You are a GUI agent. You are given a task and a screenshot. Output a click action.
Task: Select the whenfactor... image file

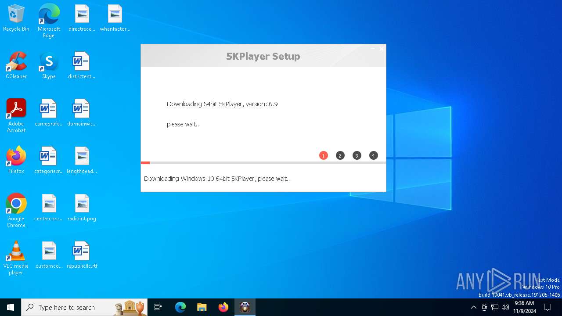pyautogui.click(x=115, y=18)
